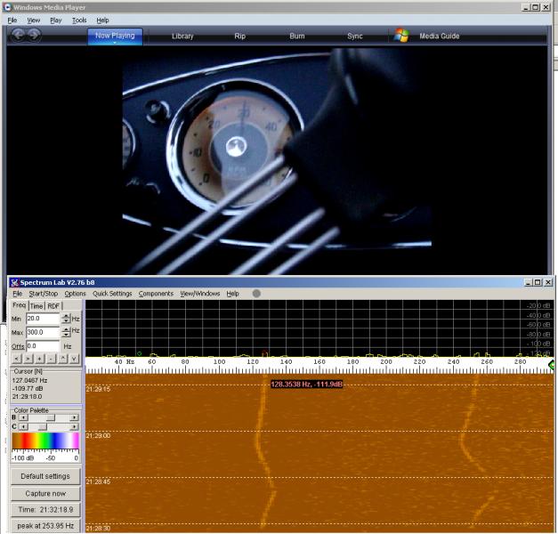This screenshot has height=534, width=558.
Task: Open the Now Playing dropdown arrow
Action: (x=115, y=43)
